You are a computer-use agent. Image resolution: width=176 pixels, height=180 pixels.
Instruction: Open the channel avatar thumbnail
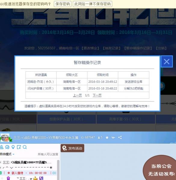coord(5,138)
